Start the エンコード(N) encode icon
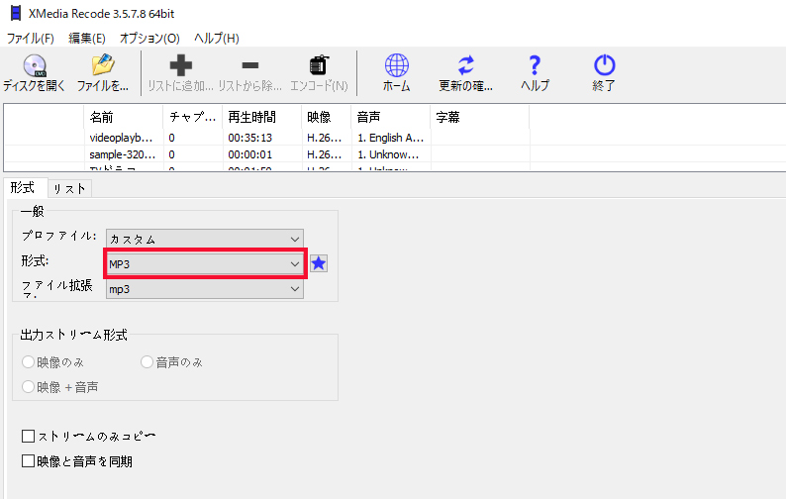 [319, 65]
